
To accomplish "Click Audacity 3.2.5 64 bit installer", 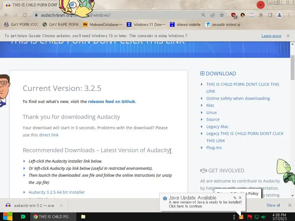I will (x=57, y=192).
